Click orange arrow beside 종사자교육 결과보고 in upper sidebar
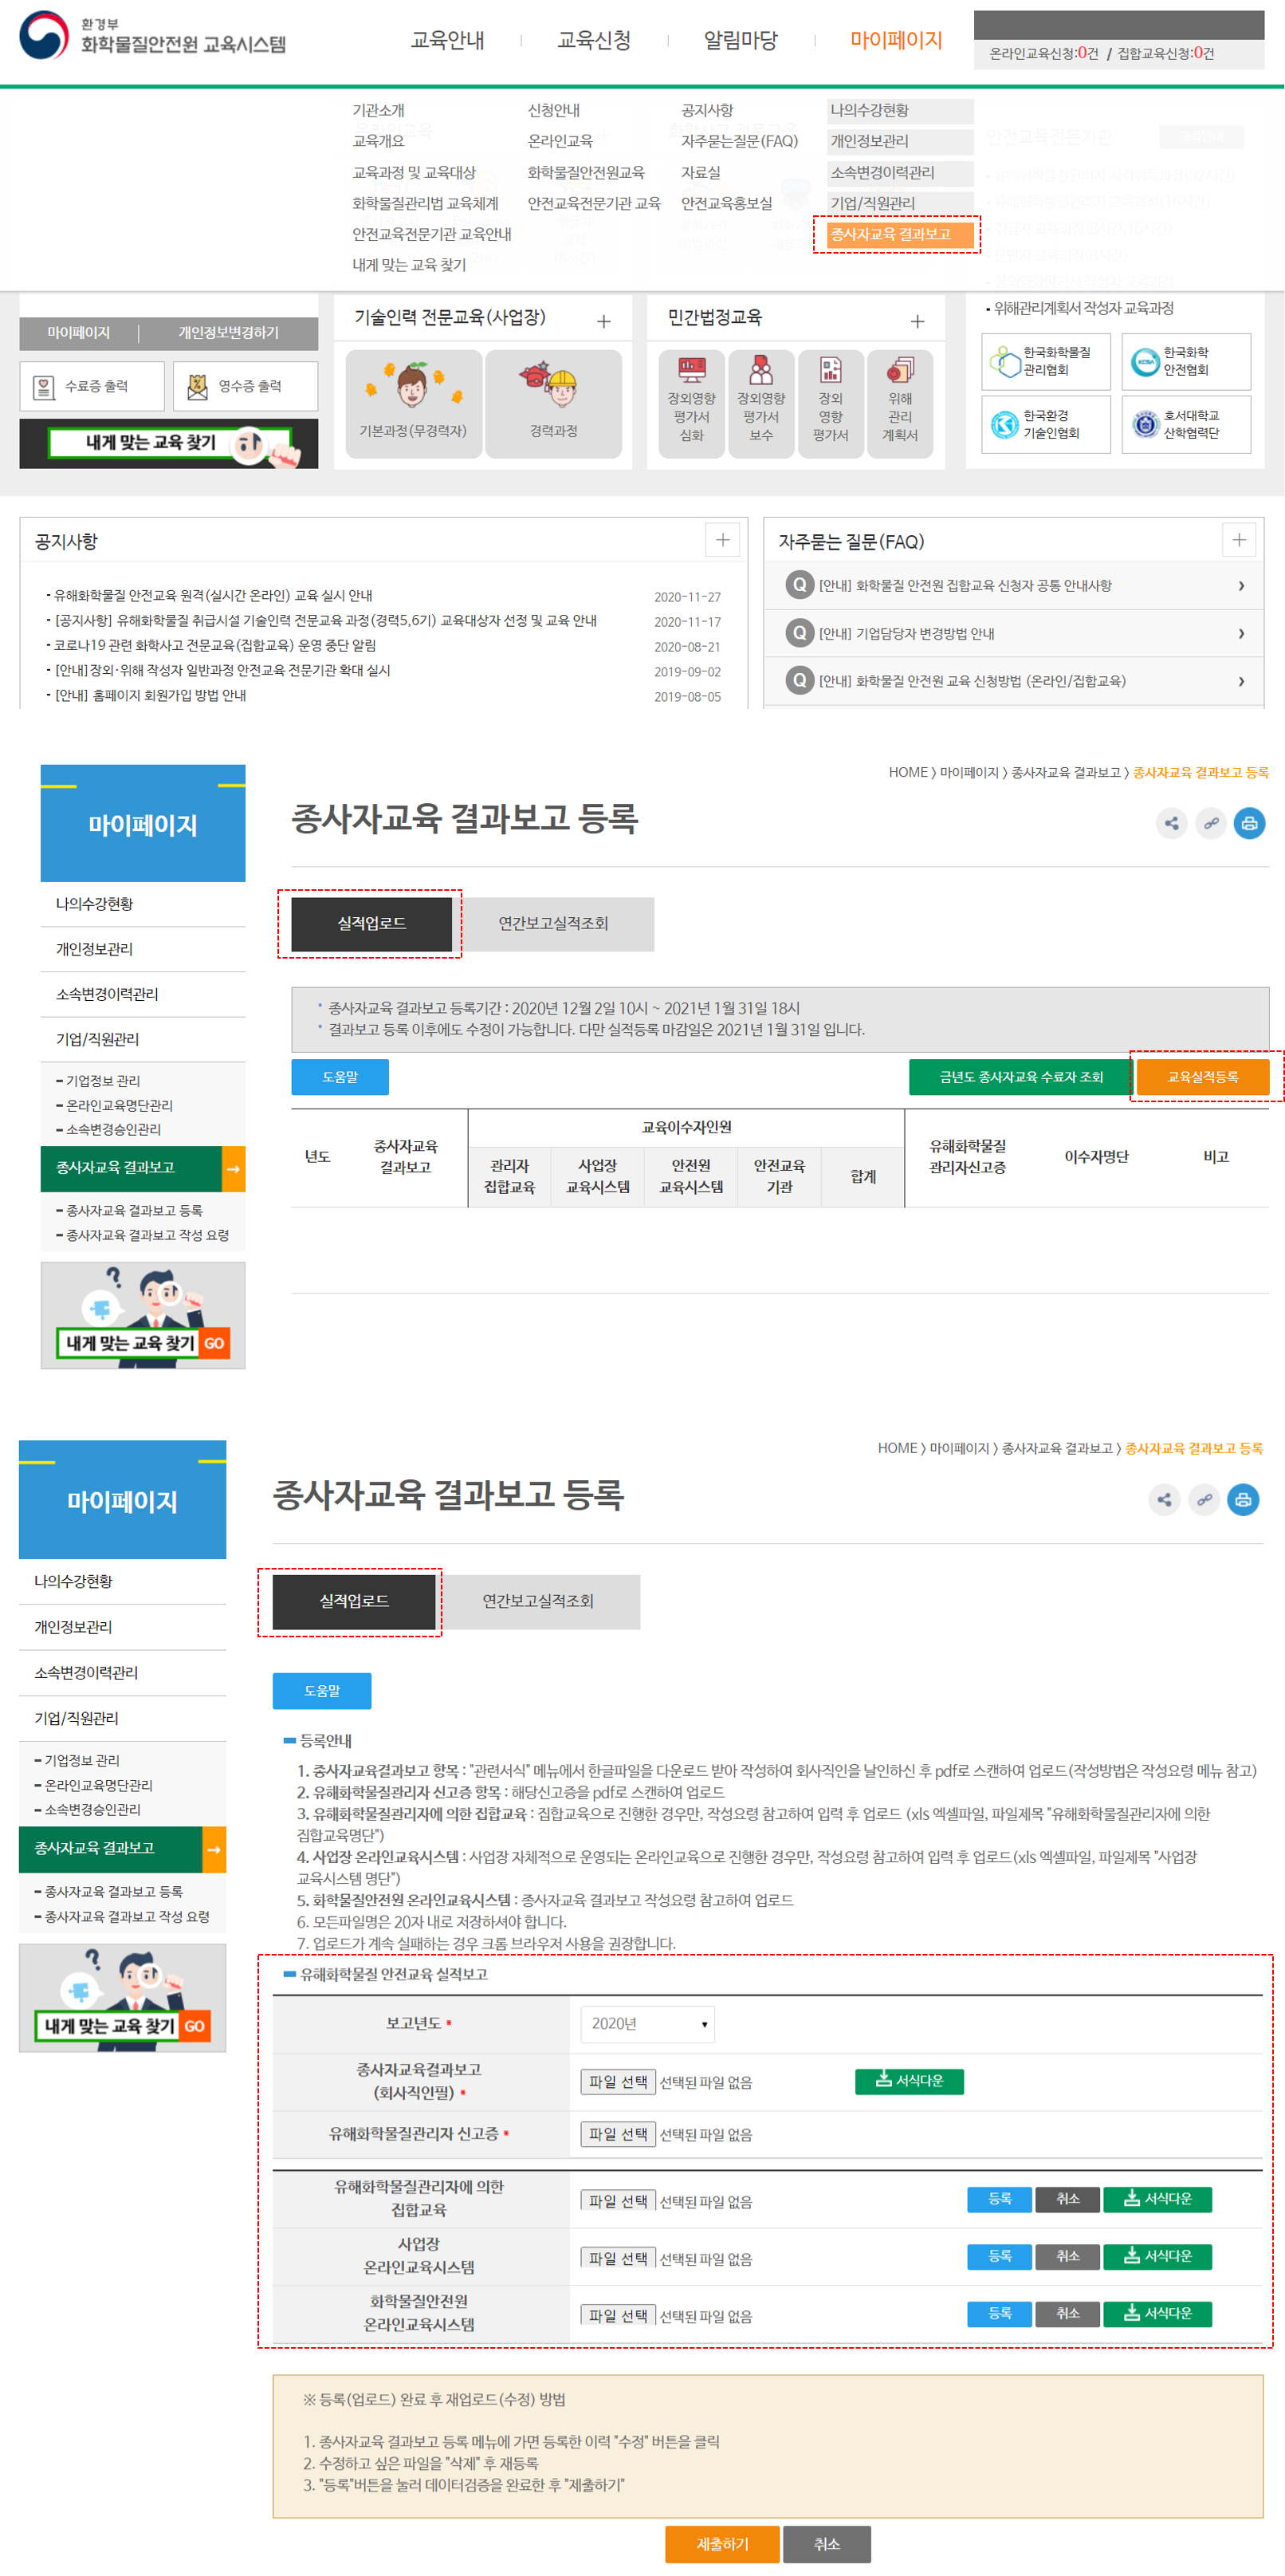This screenshot has height=2576, width=1285. pos(233,1169)
